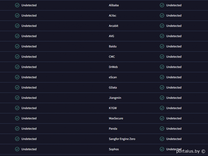208x156 pixels.
Task: Click the checkmark icon right of K7GW
Action: 162,108
